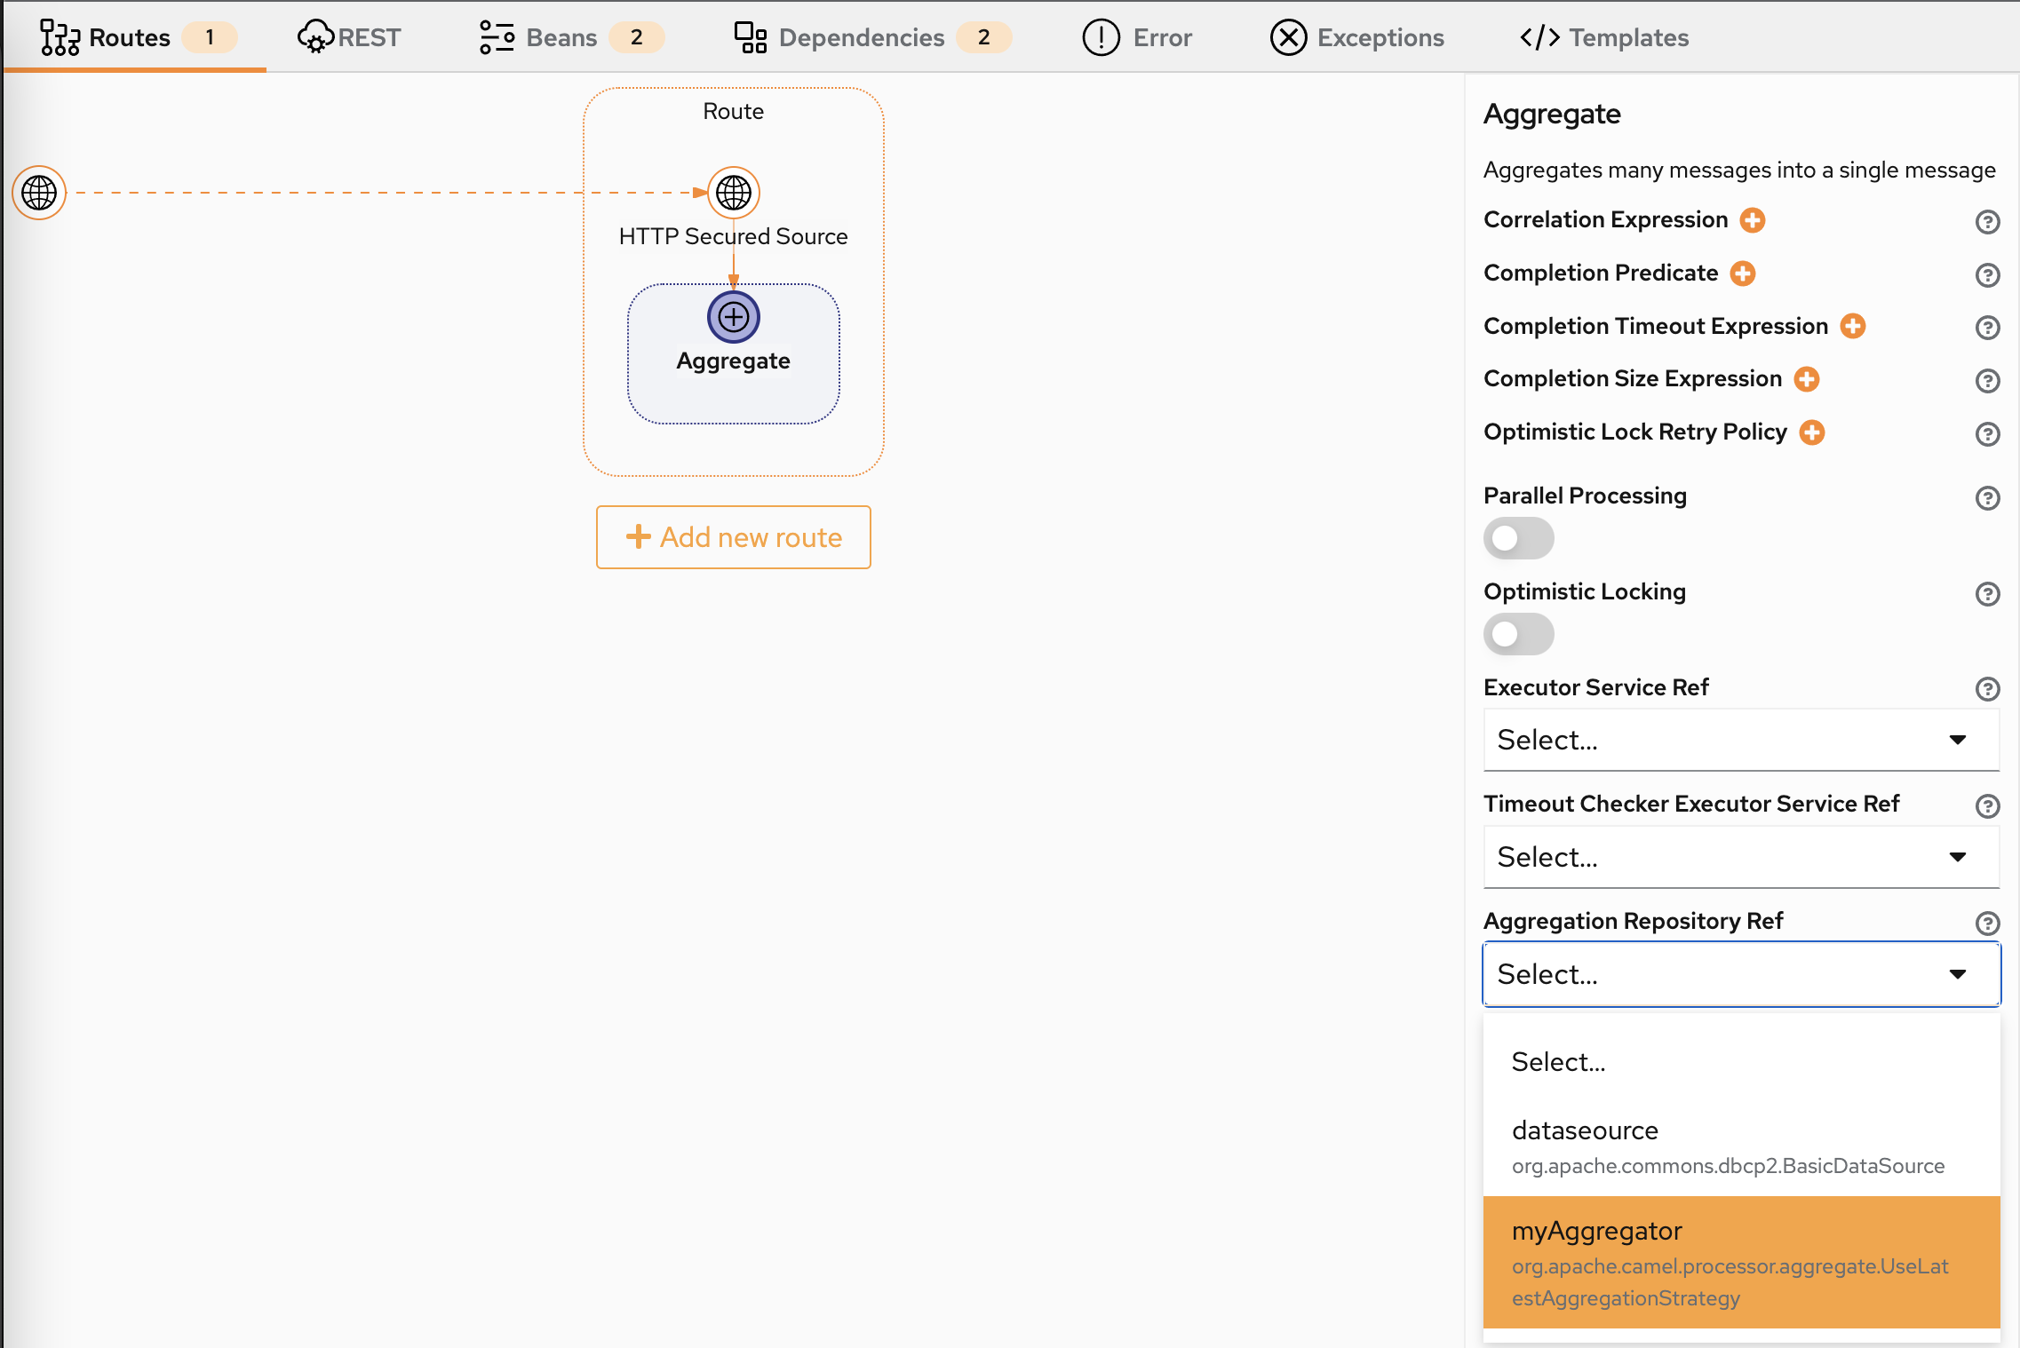Open help for Parallel Processing

point(1988,498)
